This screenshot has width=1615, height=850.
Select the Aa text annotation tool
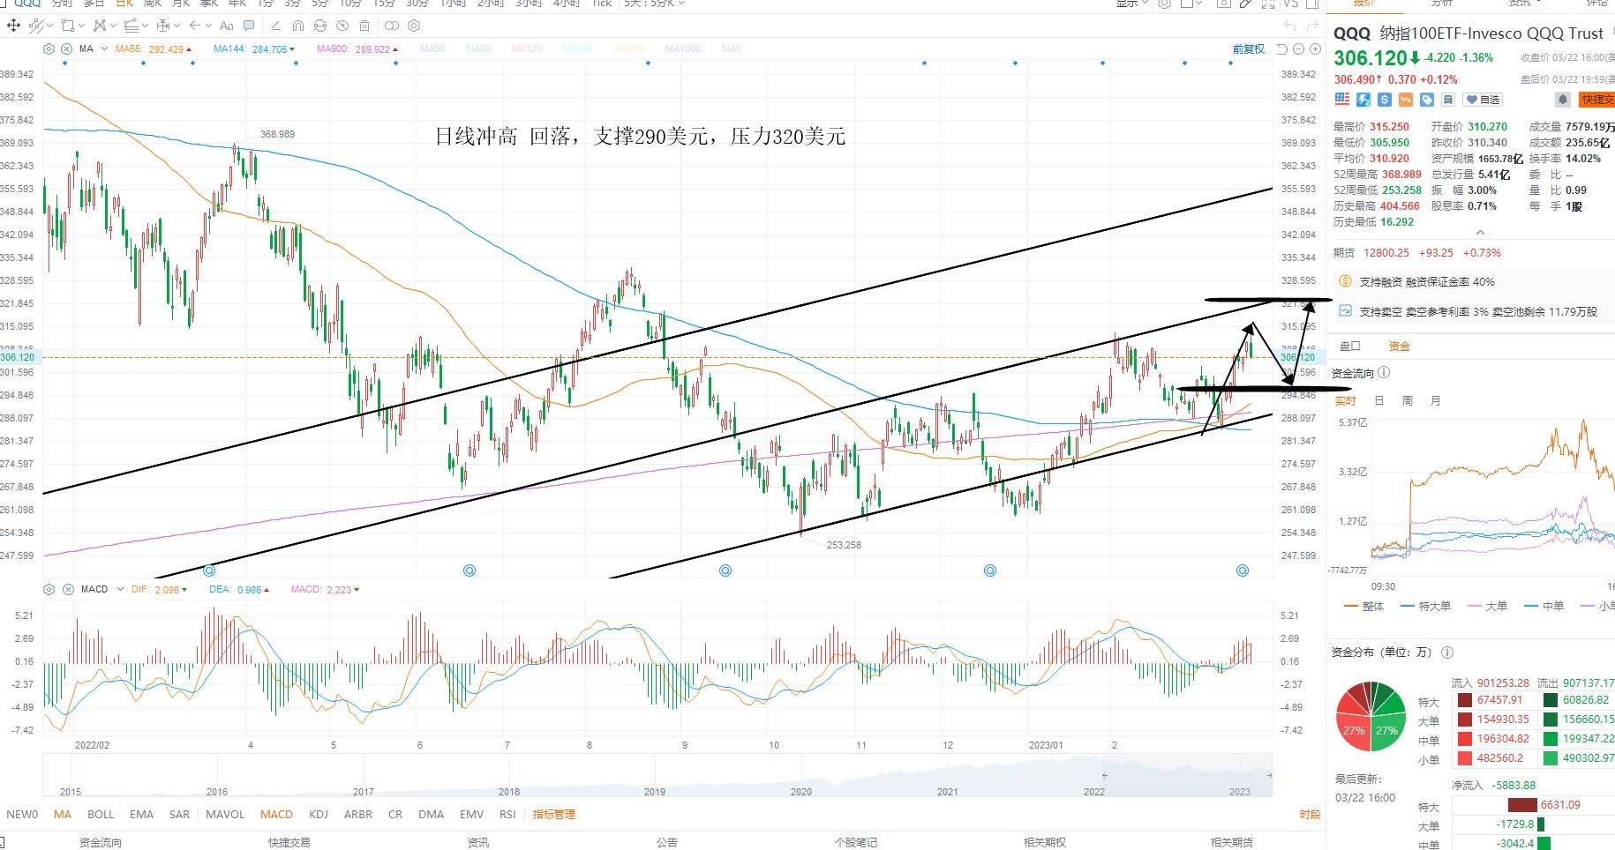coord(227,26)
